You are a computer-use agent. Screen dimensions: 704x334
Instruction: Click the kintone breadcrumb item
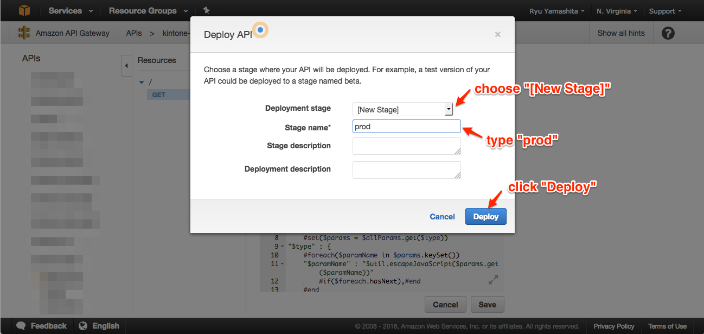point(176,33)
